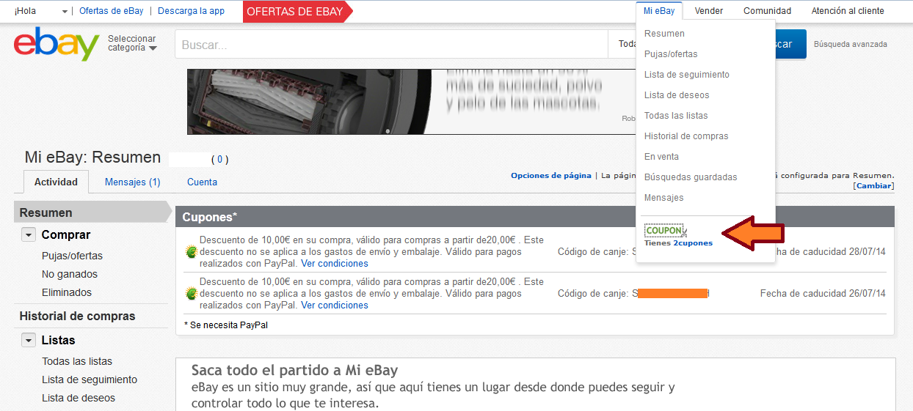Open the Opciones de página link
This screenshot has height=411, width=913.
(551, 175)
